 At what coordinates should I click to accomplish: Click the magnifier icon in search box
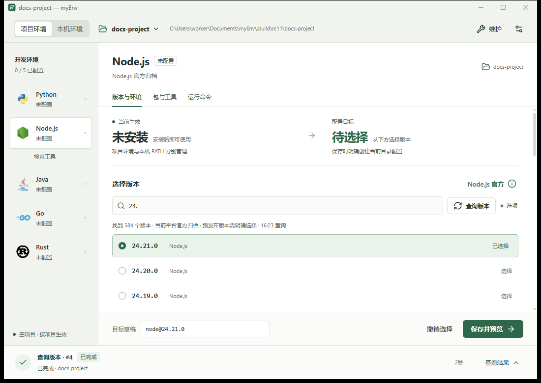pos(121,206)
